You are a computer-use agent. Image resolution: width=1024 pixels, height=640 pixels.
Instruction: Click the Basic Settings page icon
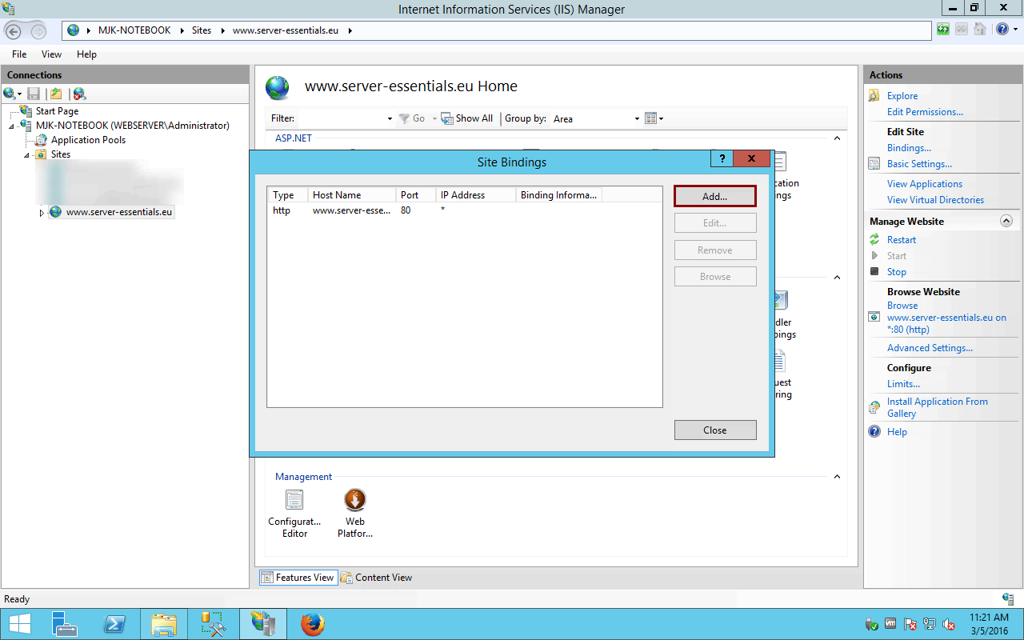tap(874, 164)
